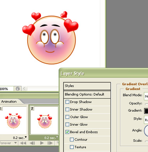The height and width of the screenshot is (152, 148).
Task: Click the Inner Glow label text
Action: (x=79, y=125)
